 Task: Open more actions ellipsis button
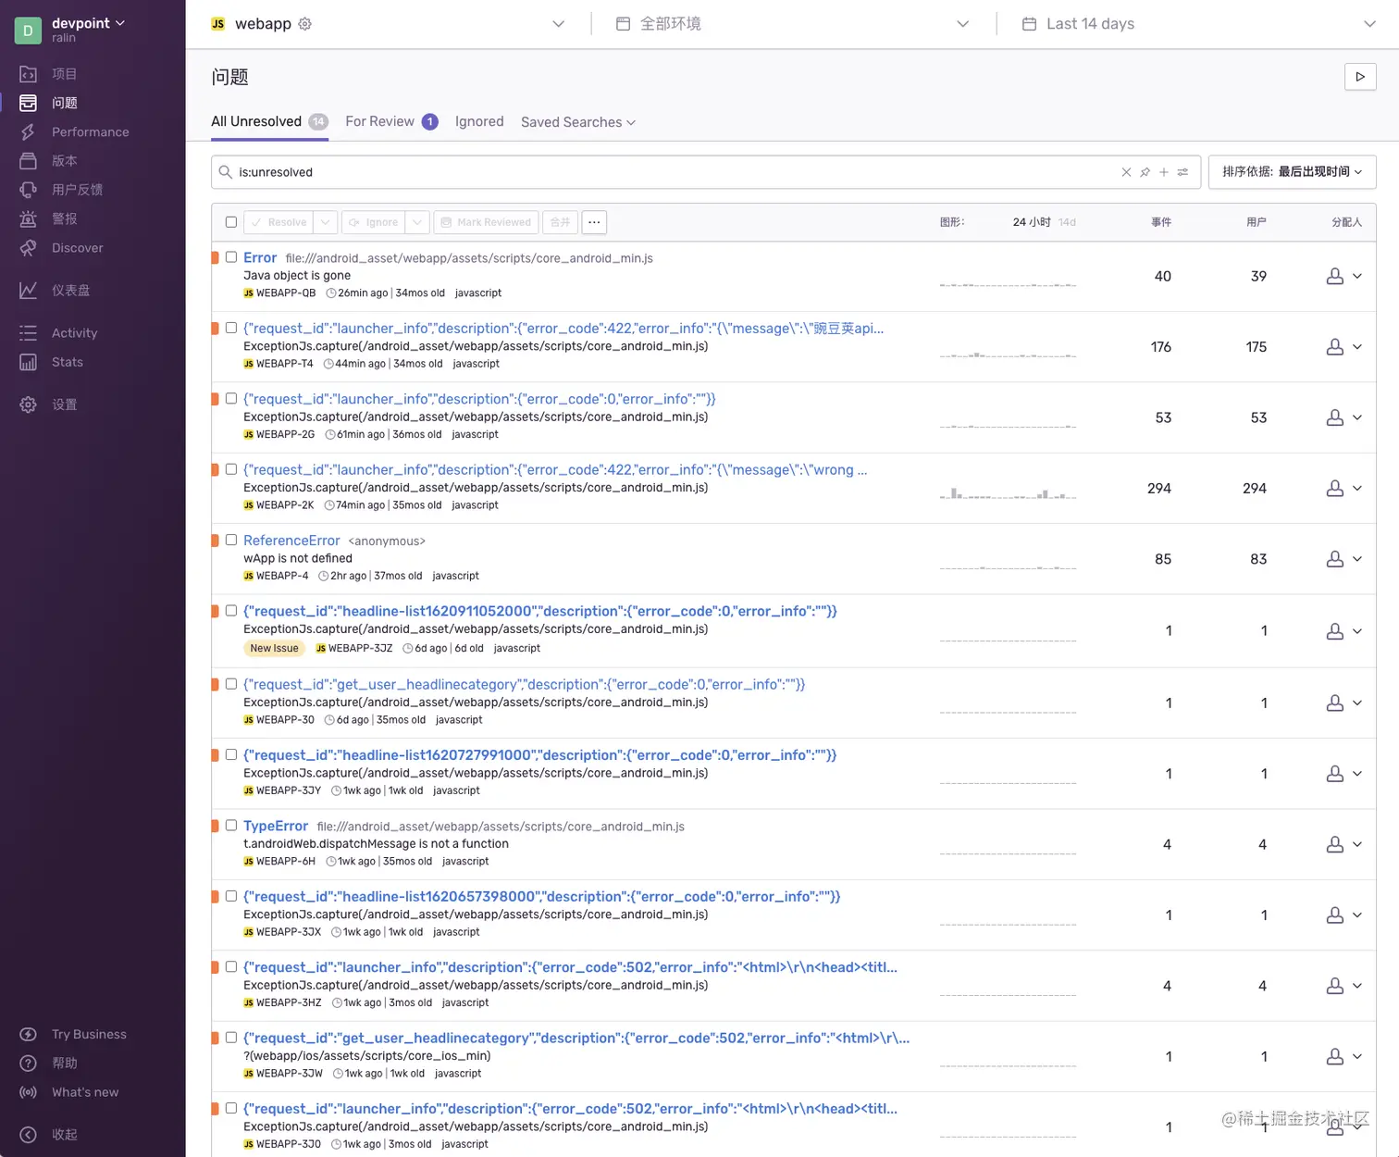(x=594, y=222)
